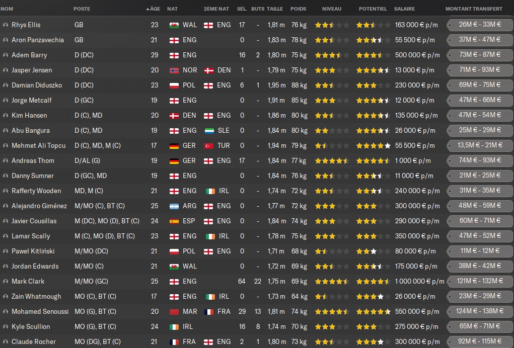
Task: Click the Norway flag for Jasper Jensen
Action: (175, 70)
